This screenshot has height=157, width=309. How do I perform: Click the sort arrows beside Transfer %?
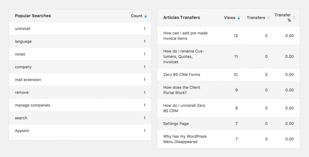point(294,18)
